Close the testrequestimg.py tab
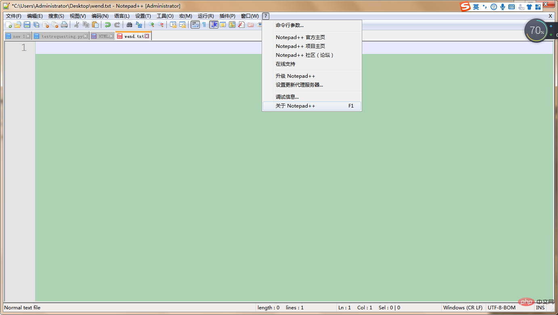 tap(85, 36)
